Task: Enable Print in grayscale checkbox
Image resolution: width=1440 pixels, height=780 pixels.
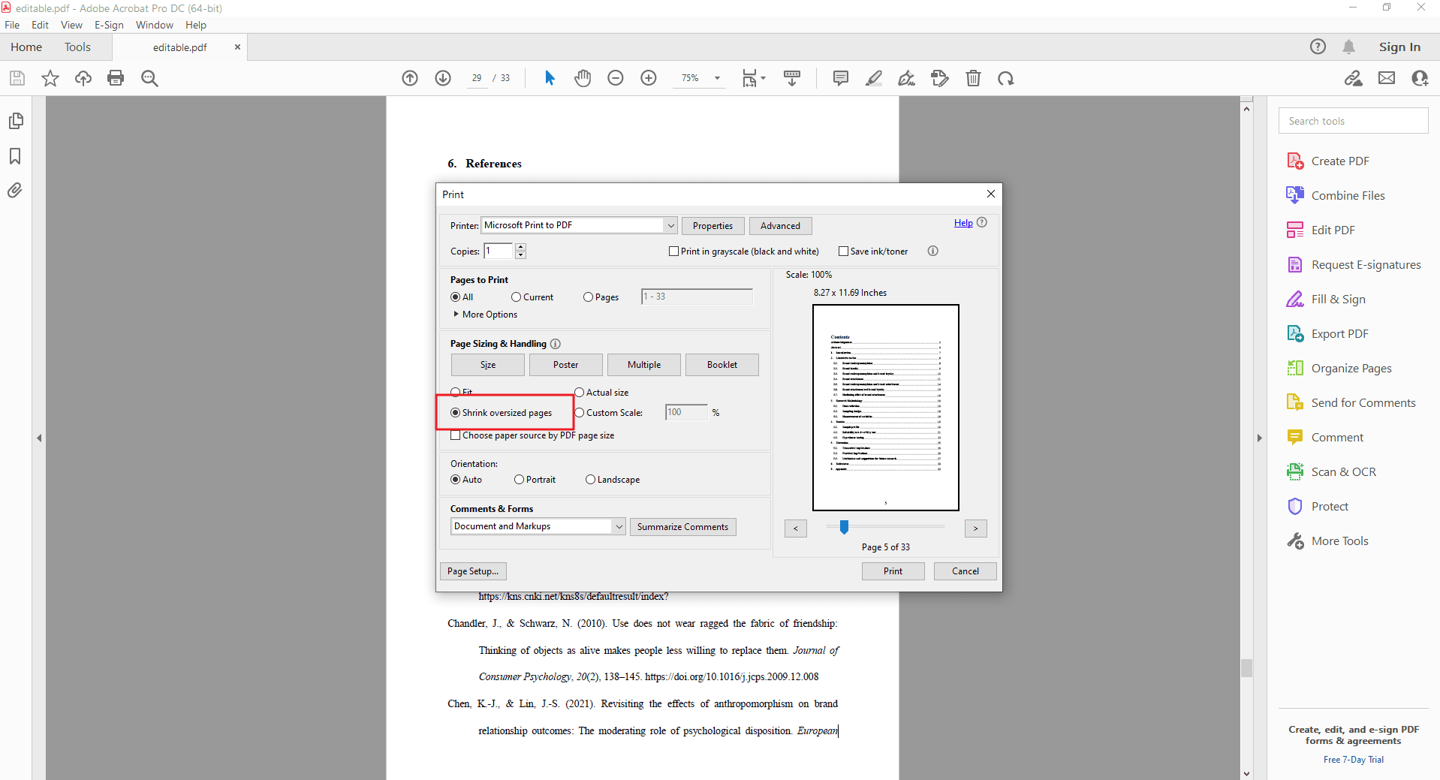Action: coord(674,251)
